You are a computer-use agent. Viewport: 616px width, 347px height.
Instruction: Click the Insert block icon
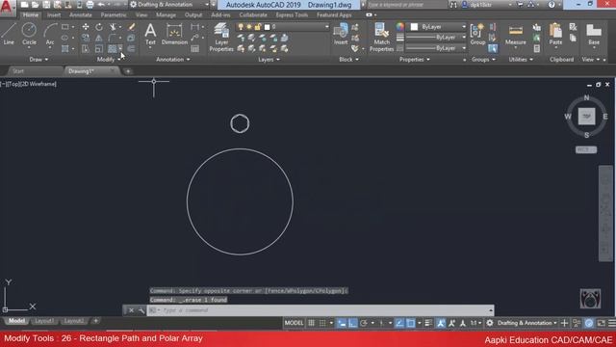(341, 34)
